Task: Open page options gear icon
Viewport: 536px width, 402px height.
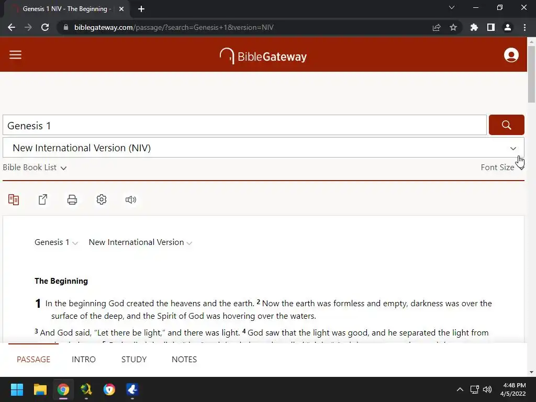Action: 102,199
